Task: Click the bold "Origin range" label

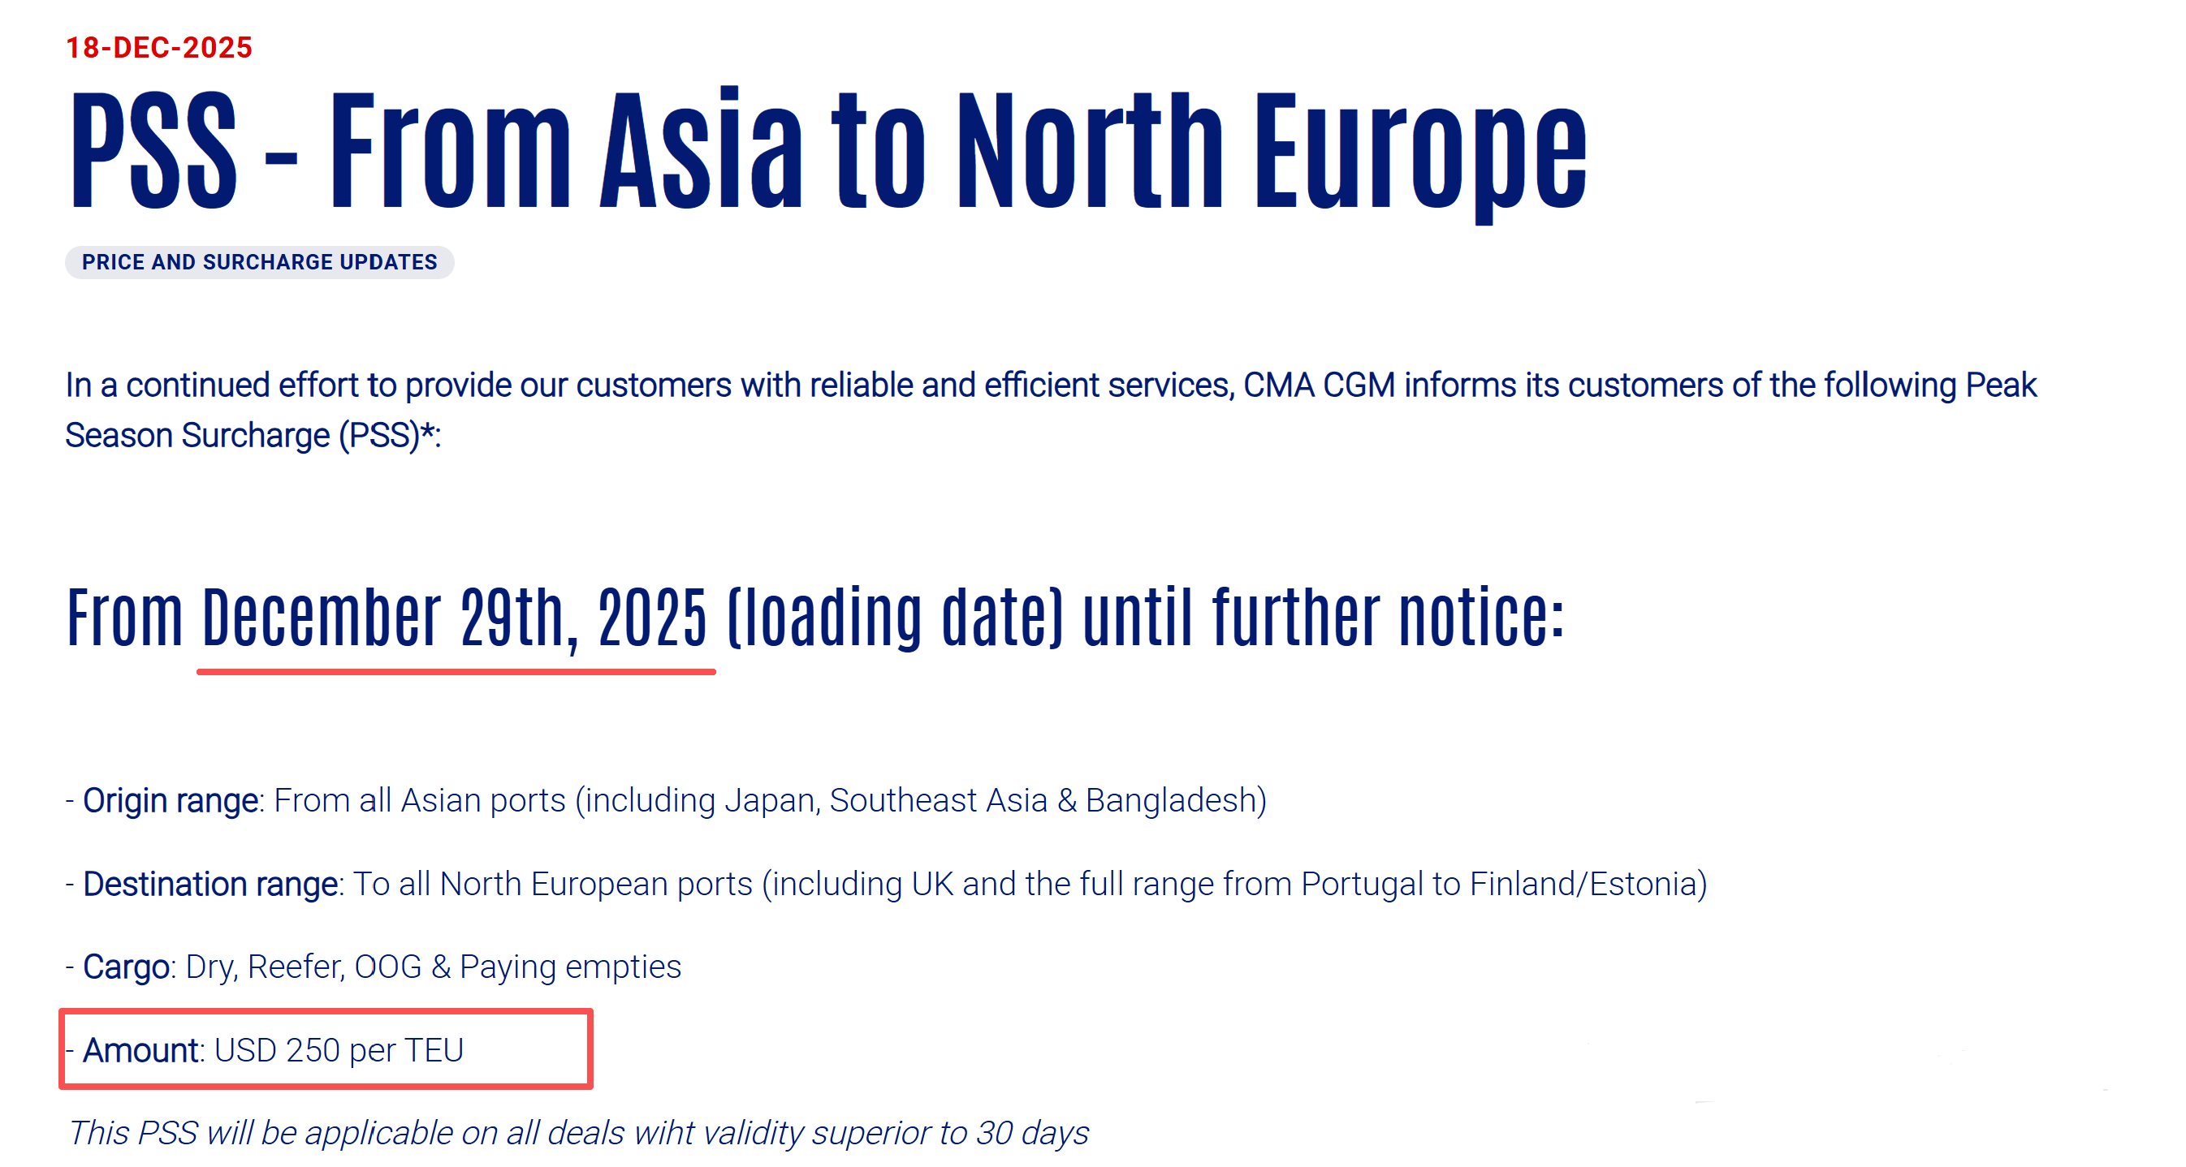Action: pos(171,801)
